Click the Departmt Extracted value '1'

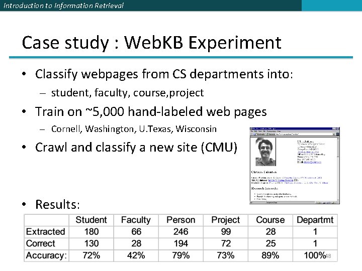pos(315,232)
